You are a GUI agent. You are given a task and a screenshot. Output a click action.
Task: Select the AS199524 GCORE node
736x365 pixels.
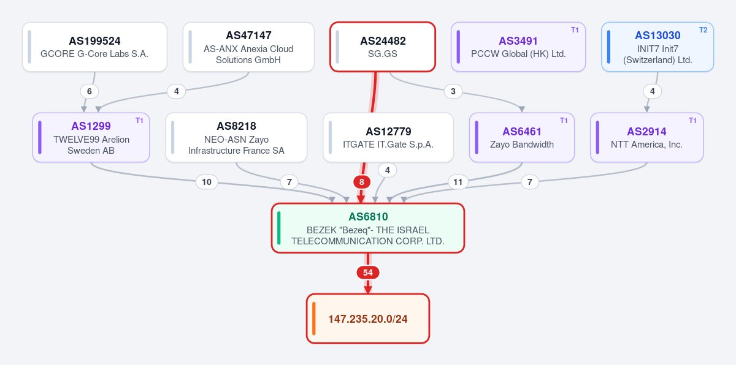coord(94,47)
